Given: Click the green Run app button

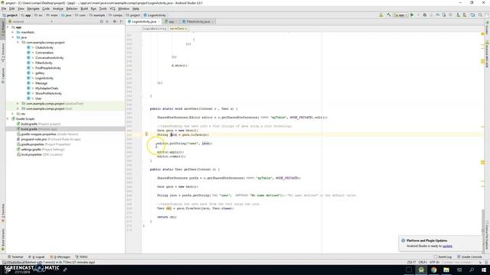Looking at the screenshot, I should click(x=412, y=15).
